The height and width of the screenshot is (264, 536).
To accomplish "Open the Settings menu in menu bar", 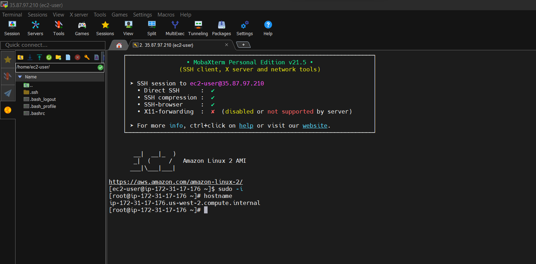I will pyautogui.click(x=143, y=15).
